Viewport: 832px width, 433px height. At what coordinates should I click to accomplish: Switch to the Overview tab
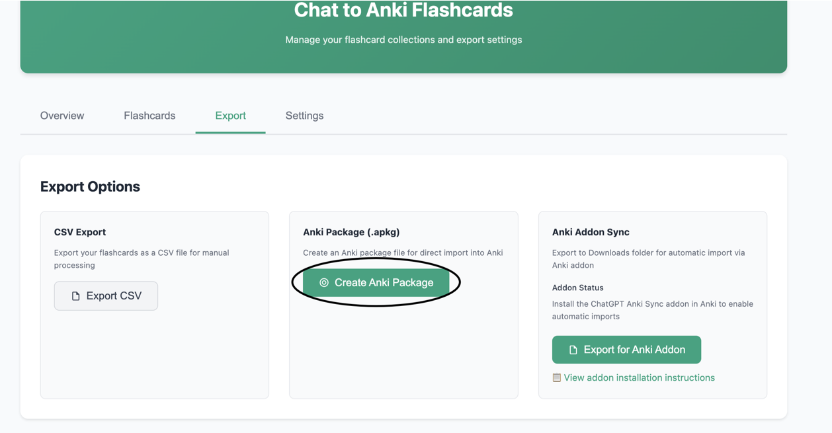pos(62,116)
